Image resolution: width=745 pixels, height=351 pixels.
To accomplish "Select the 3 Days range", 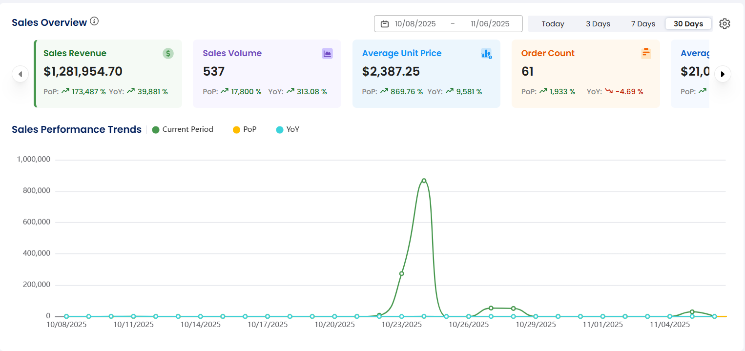I will click(598, 24).
